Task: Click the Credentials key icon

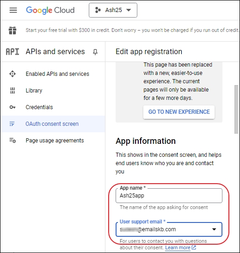Action: coord(12,107)
